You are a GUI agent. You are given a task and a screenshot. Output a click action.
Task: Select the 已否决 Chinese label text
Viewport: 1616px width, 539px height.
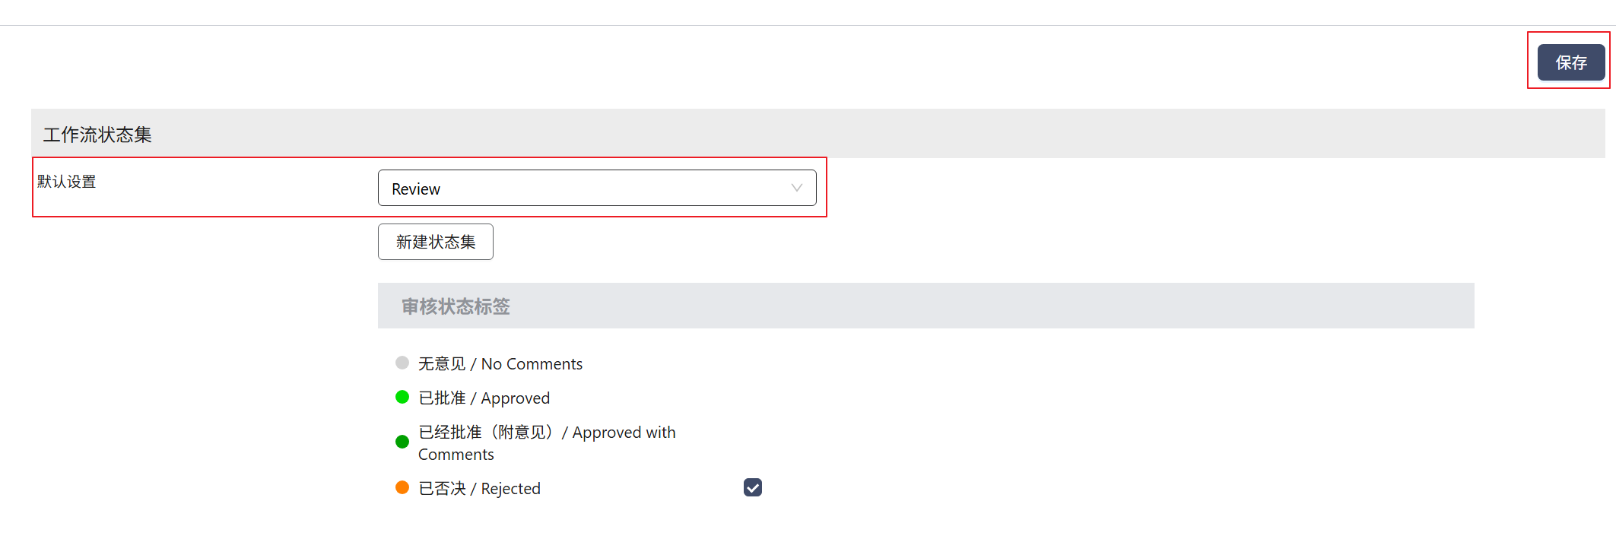[442, 489]
